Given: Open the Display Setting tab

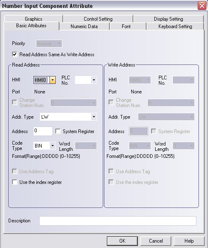Looking at the screenshot, I should (168, 19).
